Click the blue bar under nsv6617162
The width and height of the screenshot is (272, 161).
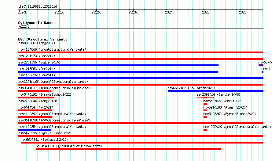pos(216,91)
